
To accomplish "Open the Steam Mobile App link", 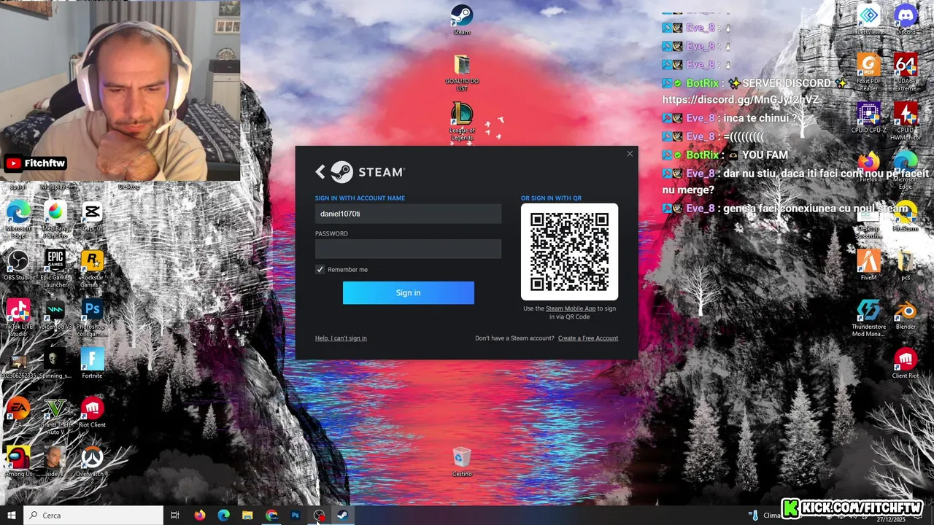I will point(571,308).
